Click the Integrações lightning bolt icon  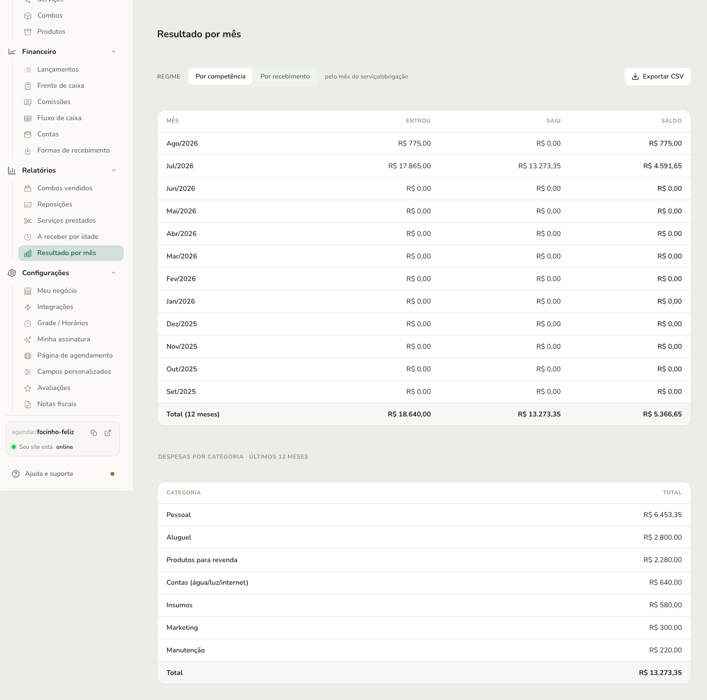pyautogui.click(x=28, y=307)
